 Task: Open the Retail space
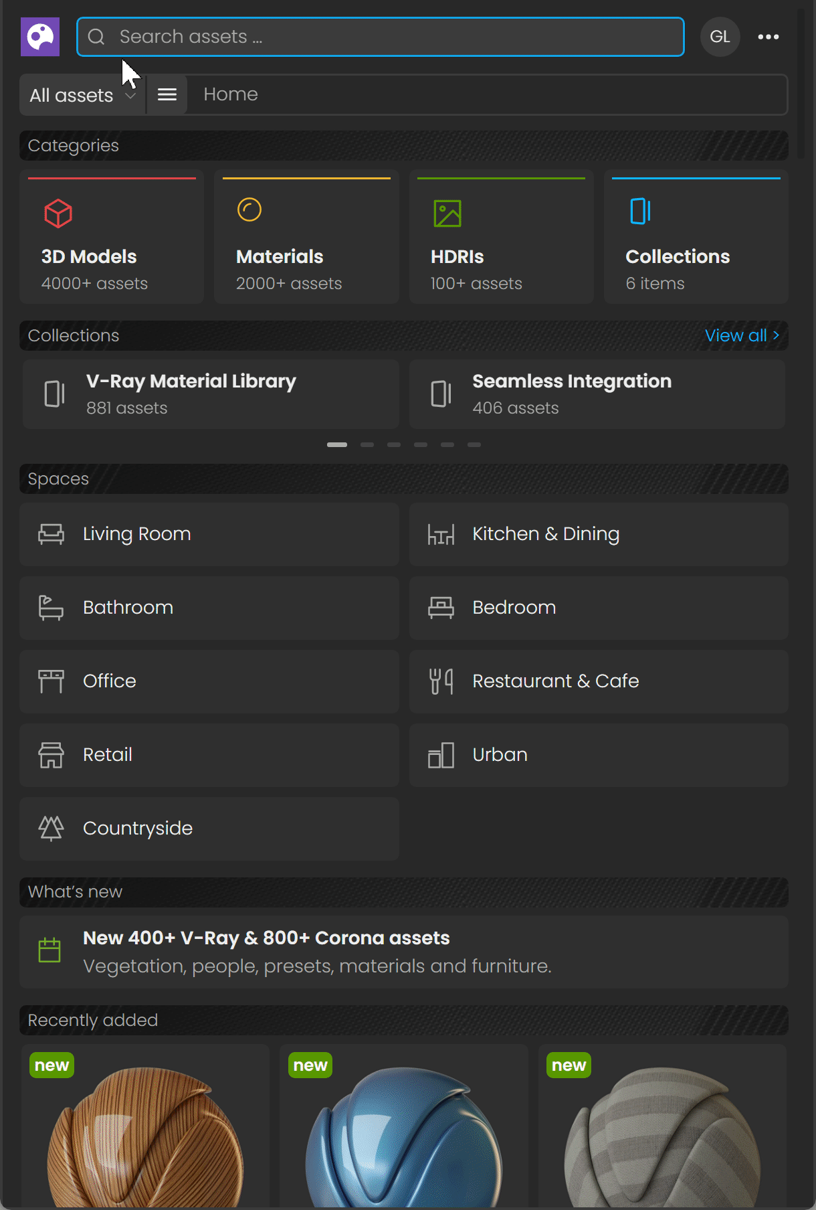click(x=209, y=755)
